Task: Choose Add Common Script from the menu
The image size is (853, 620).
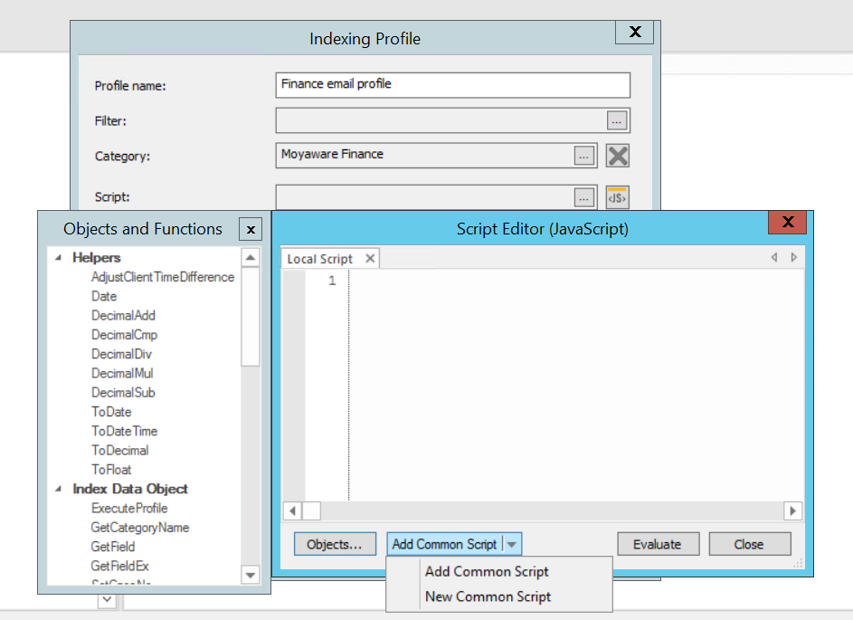Action: coord(486,571)
